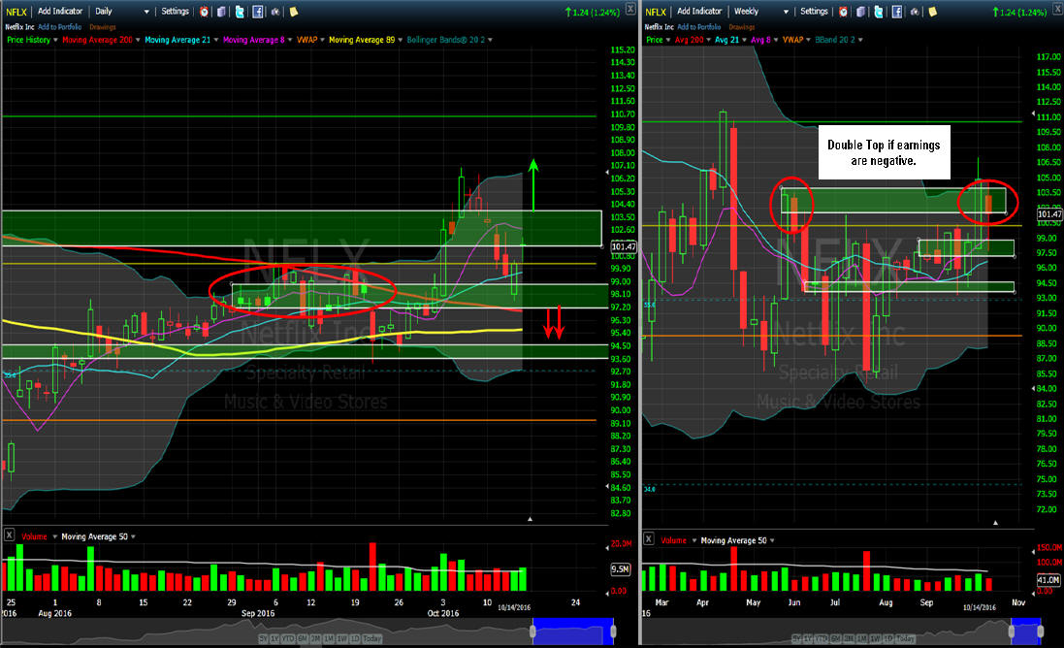Click the camera snapshot icon in Daily chart
Screen dimensions: 1064x648
[x=275, y=12]
